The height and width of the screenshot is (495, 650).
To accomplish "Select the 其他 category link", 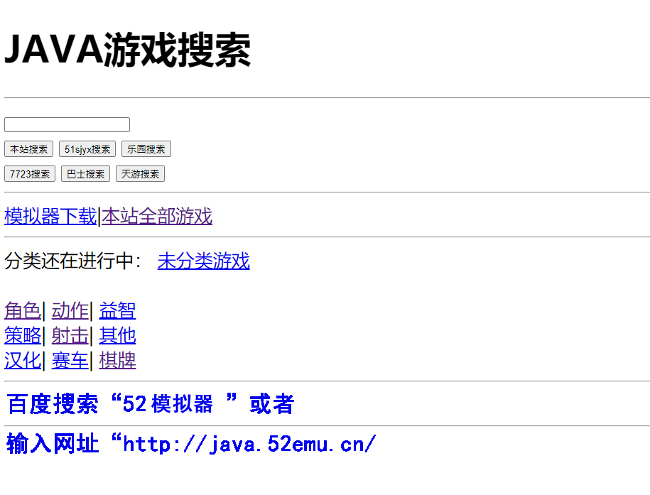I will pyautogui.click(x=117, y=335).
